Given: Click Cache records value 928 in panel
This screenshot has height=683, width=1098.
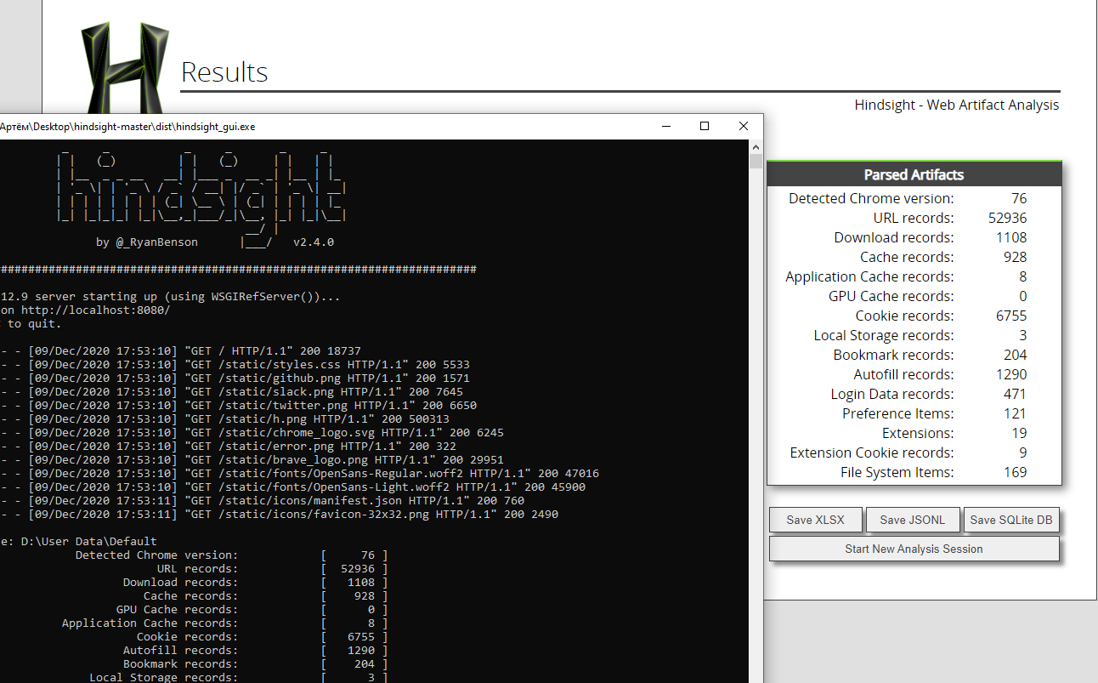Looking at the screenshot, I should point(1015,257).
